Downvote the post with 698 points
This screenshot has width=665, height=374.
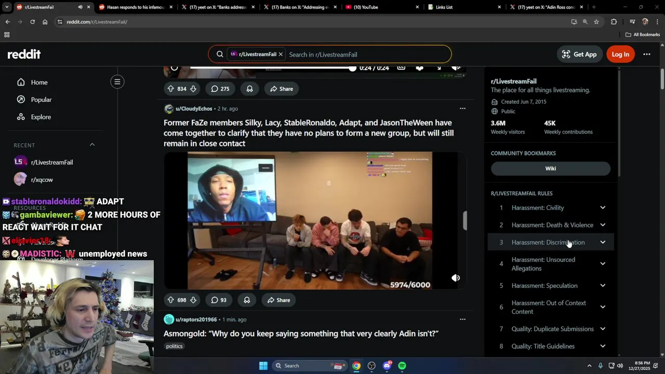[x=193, y=300]
